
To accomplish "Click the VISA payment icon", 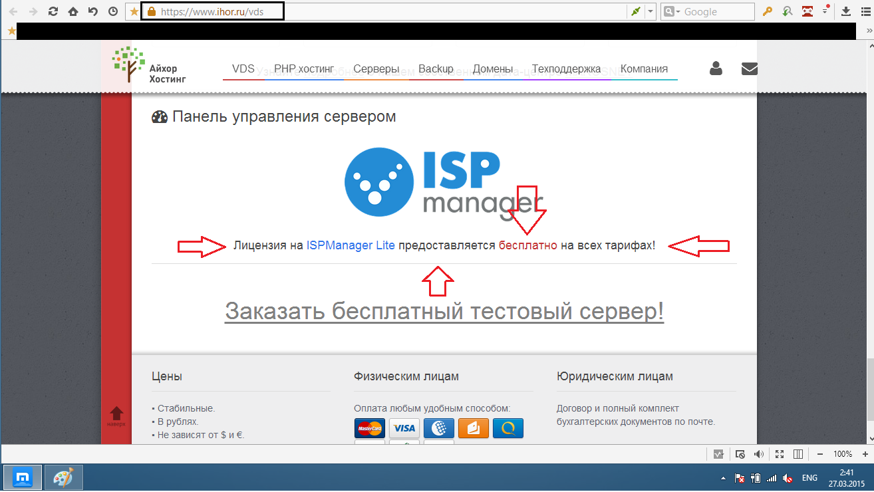I will [x=404, y=428].
